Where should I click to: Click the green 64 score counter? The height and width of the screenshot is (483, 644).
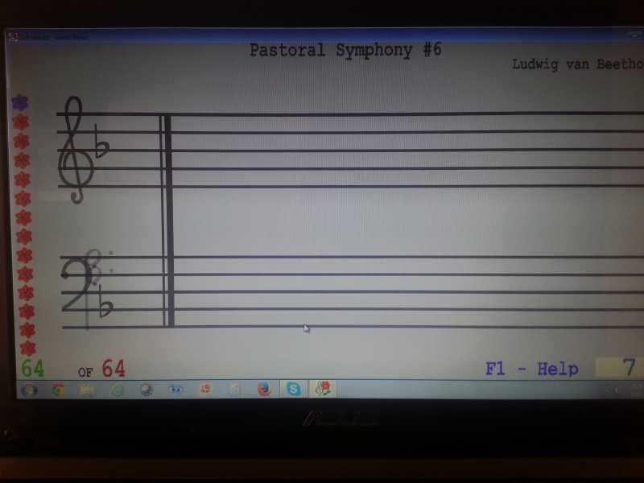tap(32, 368)
